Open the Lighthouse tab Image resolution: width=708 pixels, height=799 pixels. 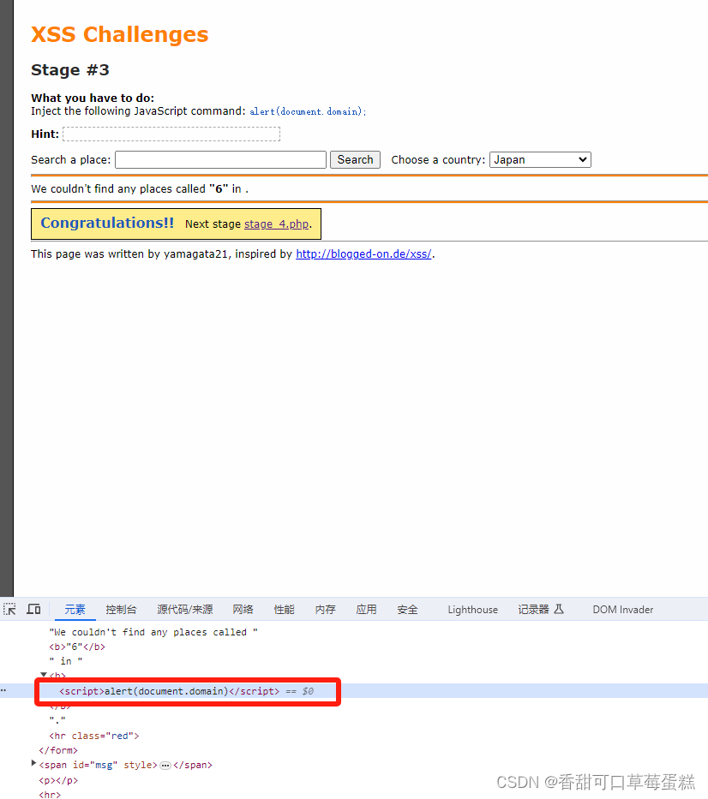[472, 609]
